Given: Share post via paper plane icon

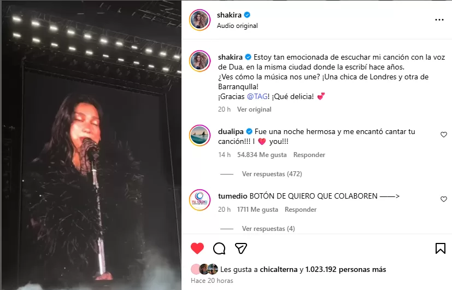Looking at the screenshot, I should (240, 248).
